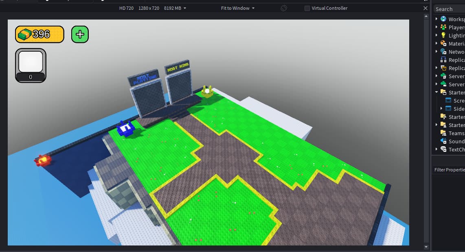Click the yellow spawn block

click(207, 91)
